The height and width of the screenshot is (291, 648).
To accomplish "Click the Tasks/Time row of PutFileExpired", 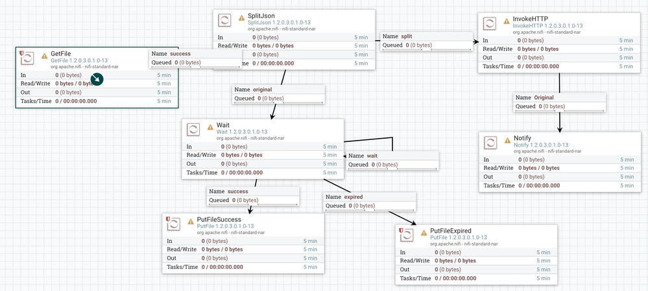I will [x=477, y=278].
